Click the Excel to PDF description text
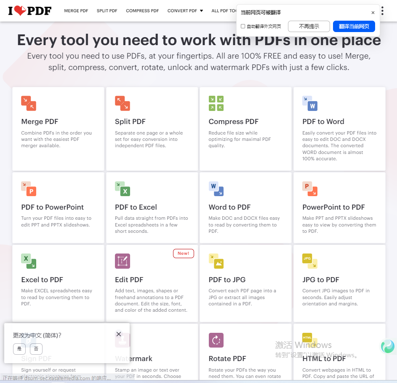The height and width of the screenshot is (383, 397). (x=57, y=297)
